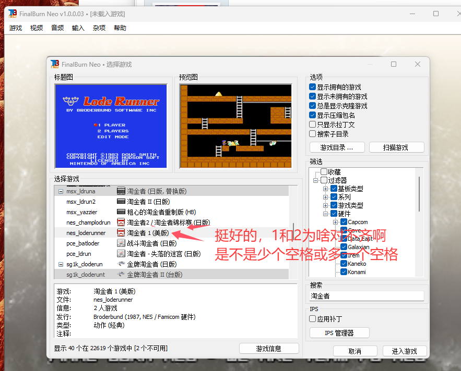461x371 pixels.
Task: Click 取消 to cancel selection
Action: click(355, 351)
